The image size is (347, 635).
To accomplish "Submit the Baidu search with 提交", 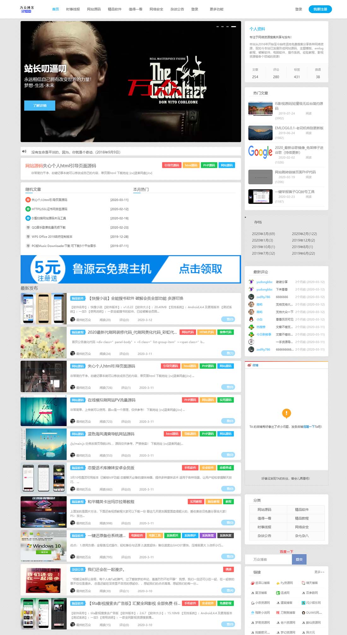I will [x=299, y=559].
